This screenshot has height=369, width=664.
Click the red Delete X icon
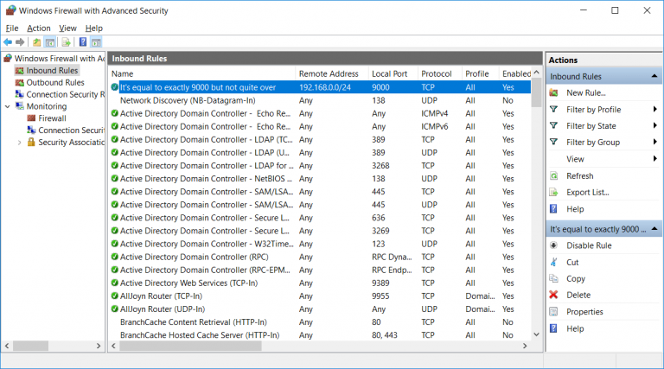click(x=553, y=295)
